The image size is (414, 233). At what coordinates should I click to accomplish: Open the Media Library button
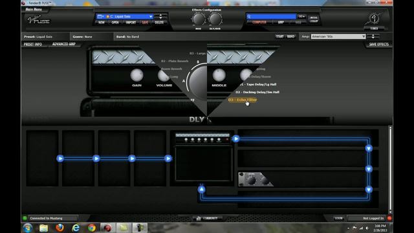click(x=314, y=19)
